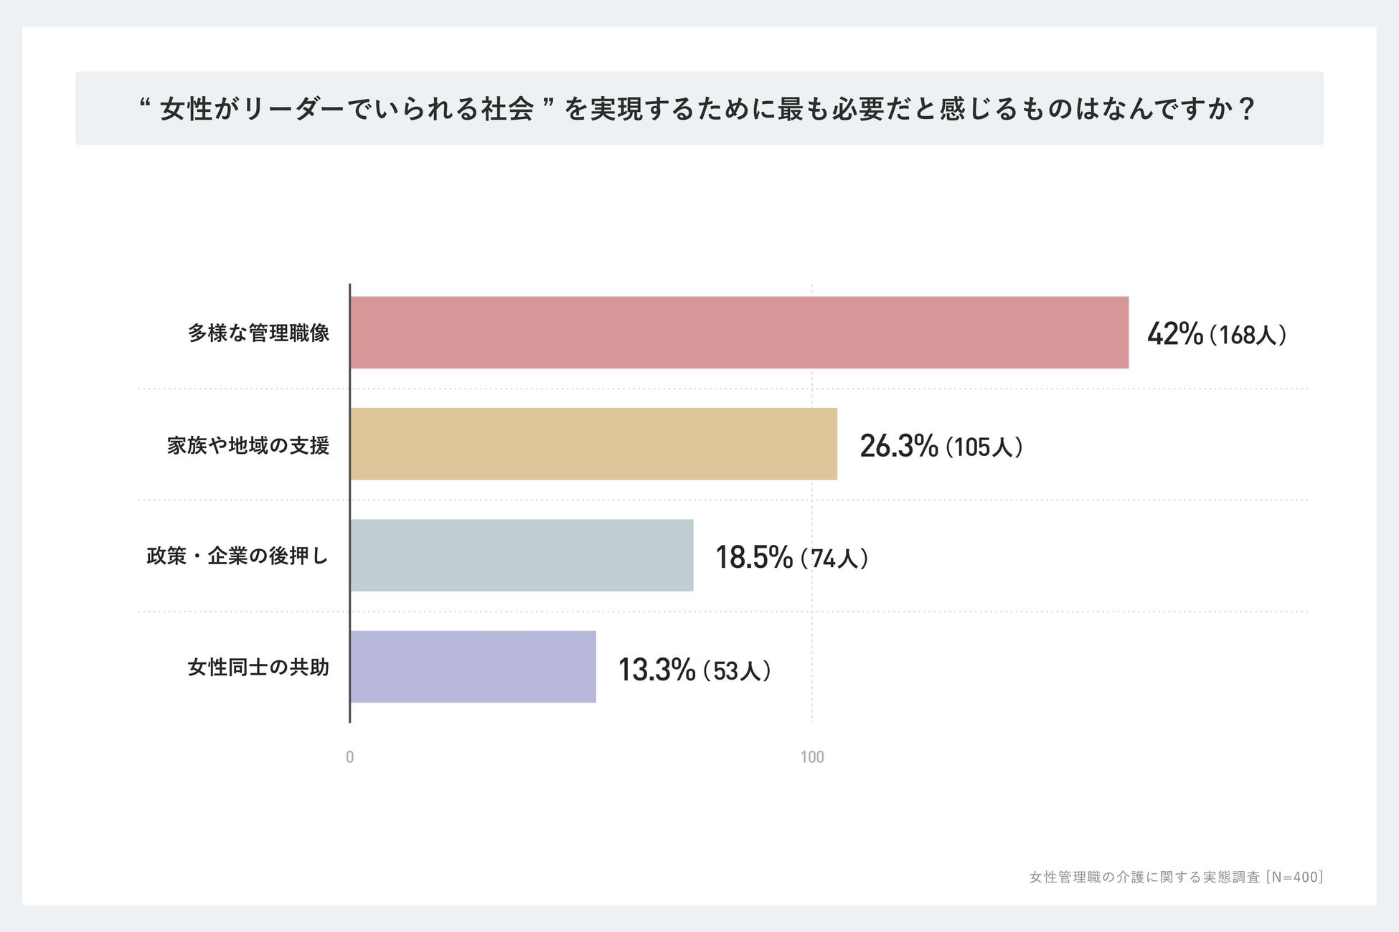The height and width of the screenshot is (932, 1399).
Task: Click the (74人) respondent count
Action: coord(834,559)
